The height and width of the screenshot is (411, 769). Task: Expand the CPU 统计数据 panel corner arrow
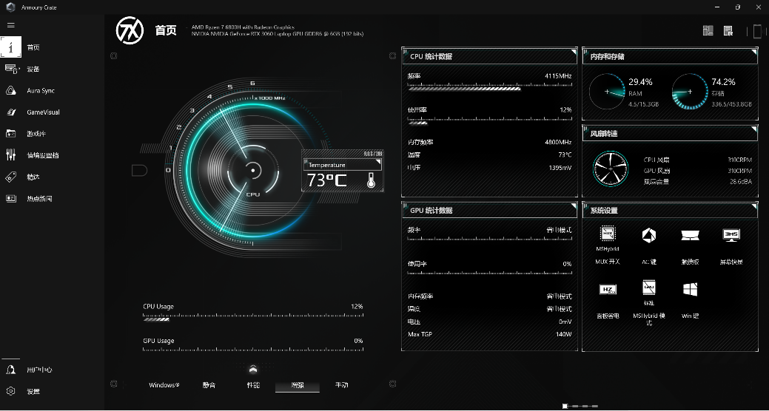[x=573, y=51]
